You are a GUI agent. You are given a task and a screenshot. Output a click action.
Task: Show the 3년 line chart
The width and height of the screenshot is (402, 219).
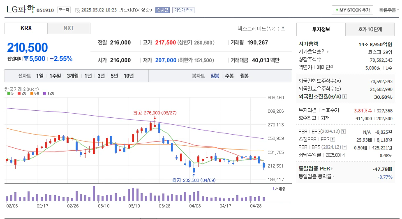[x=101, y=76]
